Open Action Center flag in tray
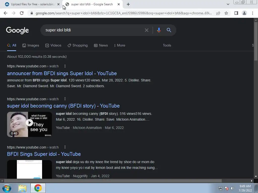 pyautogui.click(x=227, y=188)
